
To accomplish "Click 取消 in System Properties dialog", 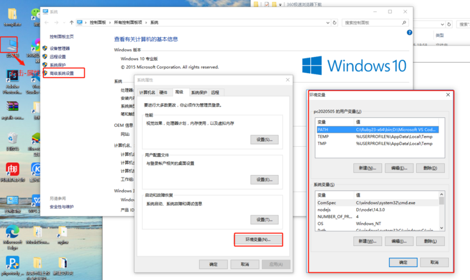I will (x=245, y=265).
